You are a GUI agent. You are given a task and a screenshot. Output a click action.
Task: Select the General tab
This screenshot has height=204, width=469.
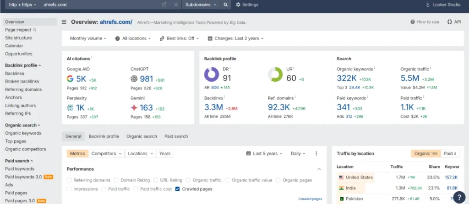click(73, 136)
